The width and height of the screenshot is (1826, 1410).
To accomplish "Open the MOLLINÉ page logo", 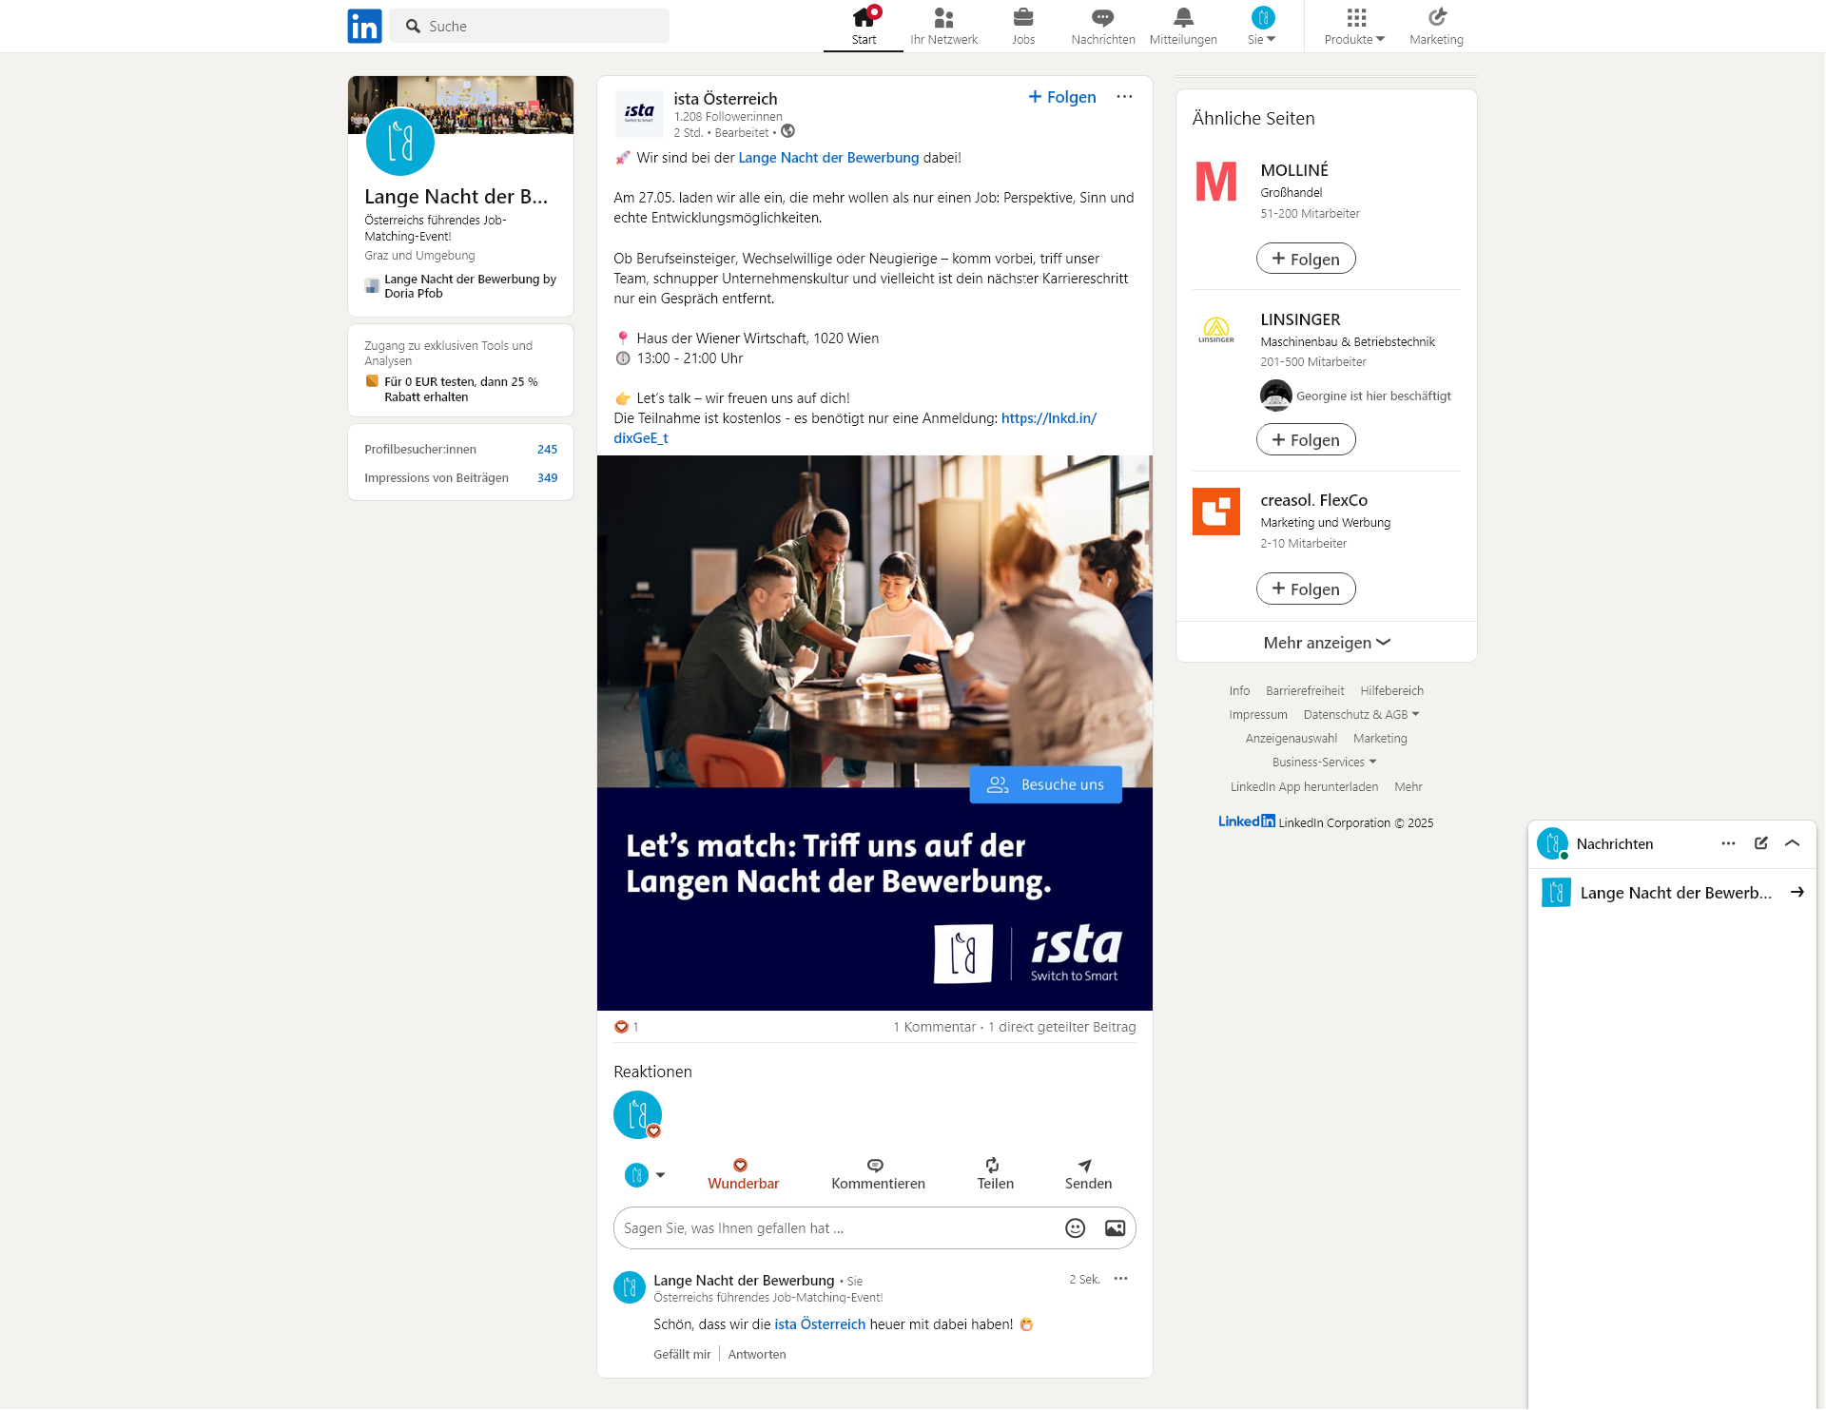I will tap(1216, 182).
